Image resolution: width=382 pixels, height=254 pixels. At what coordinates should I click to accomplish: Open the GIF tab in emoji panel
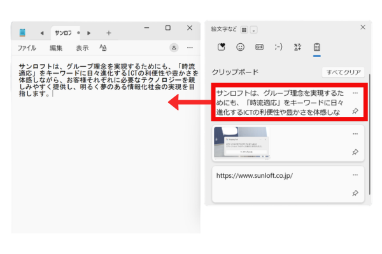pos(259,47)
